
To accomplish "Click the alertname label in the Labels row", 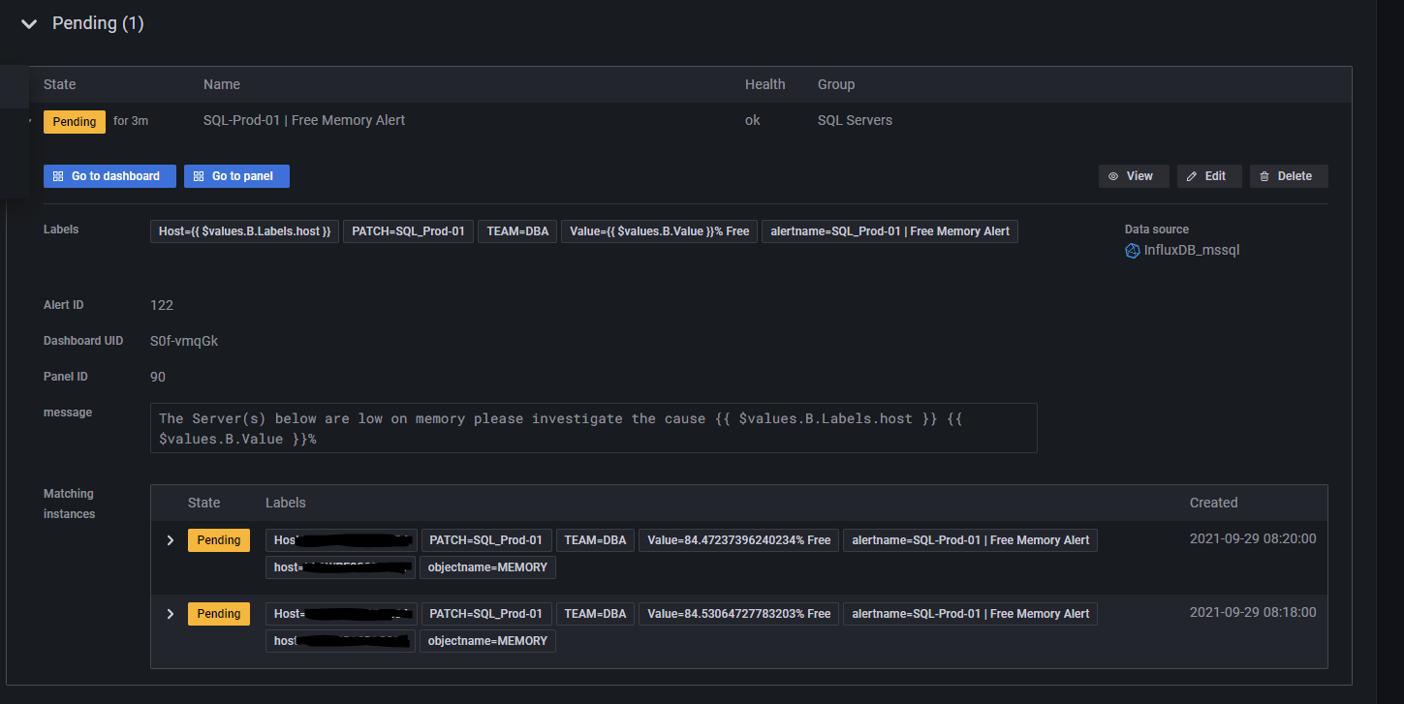I will coord(889,231).
